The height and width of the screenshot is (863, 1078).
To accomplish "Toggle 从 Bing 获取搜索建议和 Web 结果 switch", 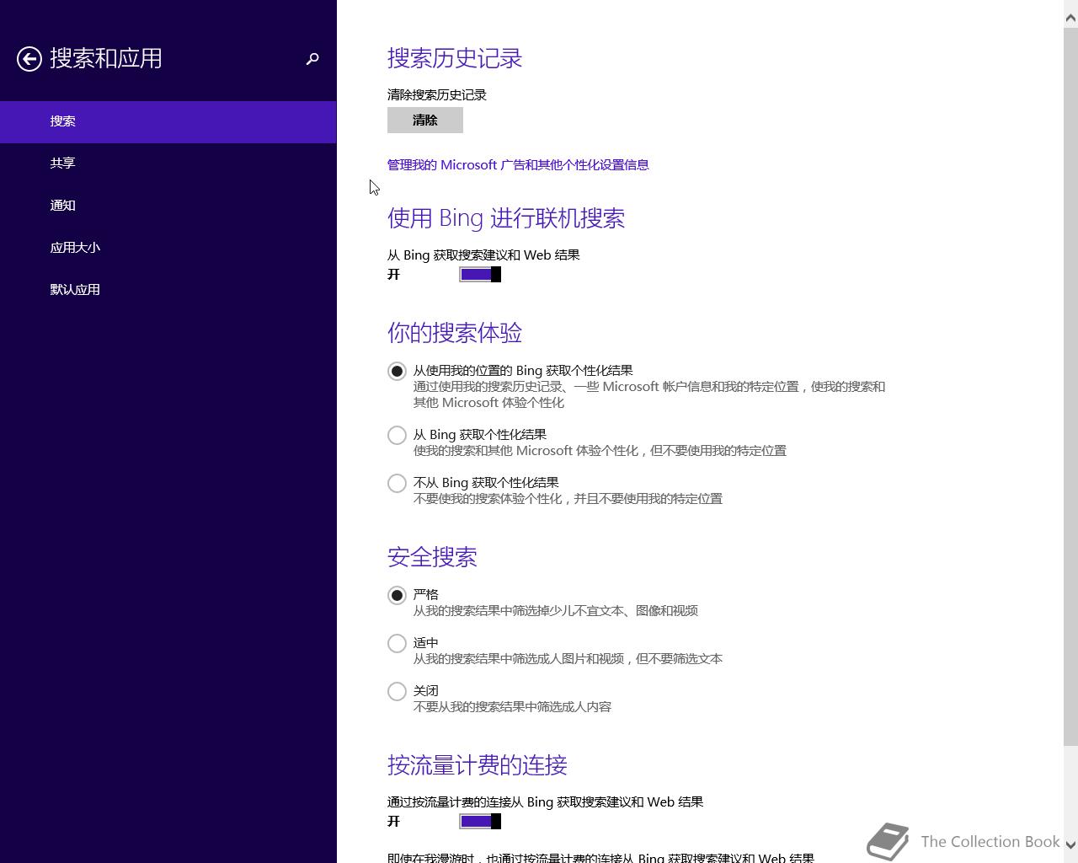I will click(480, 275).
